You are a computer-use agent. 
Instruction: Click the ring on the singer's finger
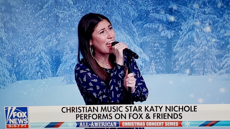[x=120, y=45]
